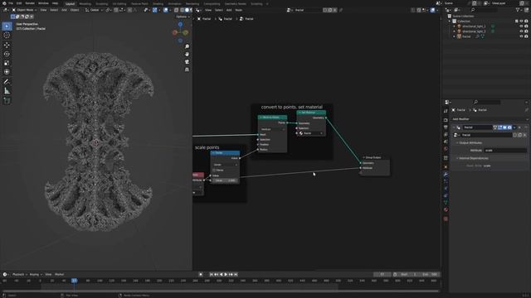Viewport: 531px width, 298px height.
Task: Open the Modifiers wrench properties tab
Action: pyautogui.click(x=446, y=175)
